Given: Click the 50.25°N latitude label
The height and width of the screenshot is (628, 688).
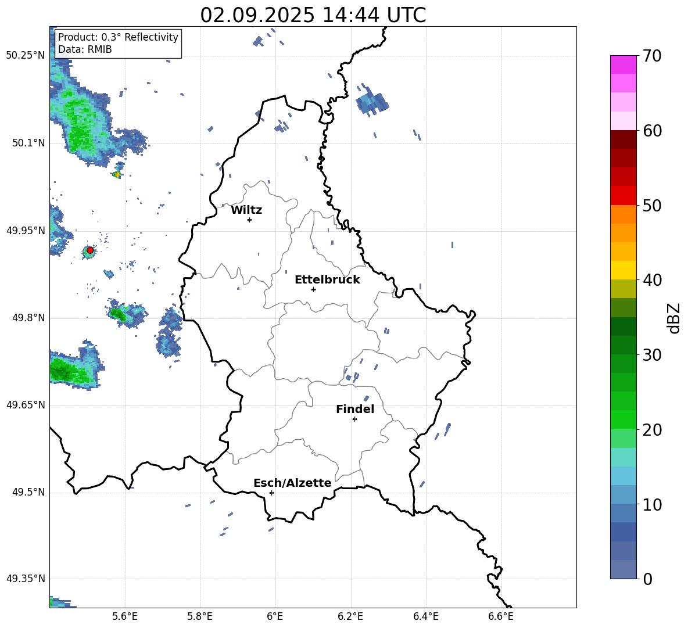Looking at the screenshot, I should tap(26, 56).
